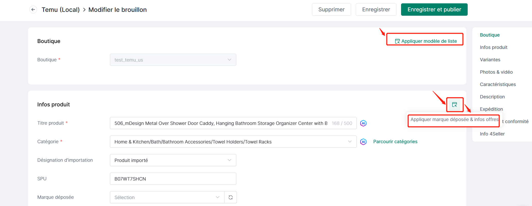Click Enregistrer et publier button
Screen dimensions: 532x206
click(434, 10)
